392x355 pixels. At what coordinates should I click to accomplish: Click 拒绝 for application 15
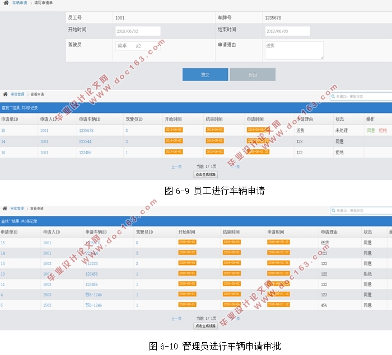pyautogui.click(x=382, y=130)
